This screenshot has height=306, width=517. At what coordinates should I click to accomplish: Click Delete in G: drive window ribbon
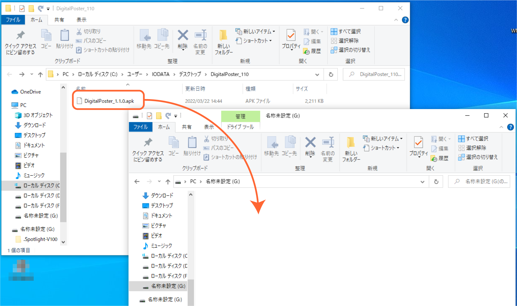[310, 147]
